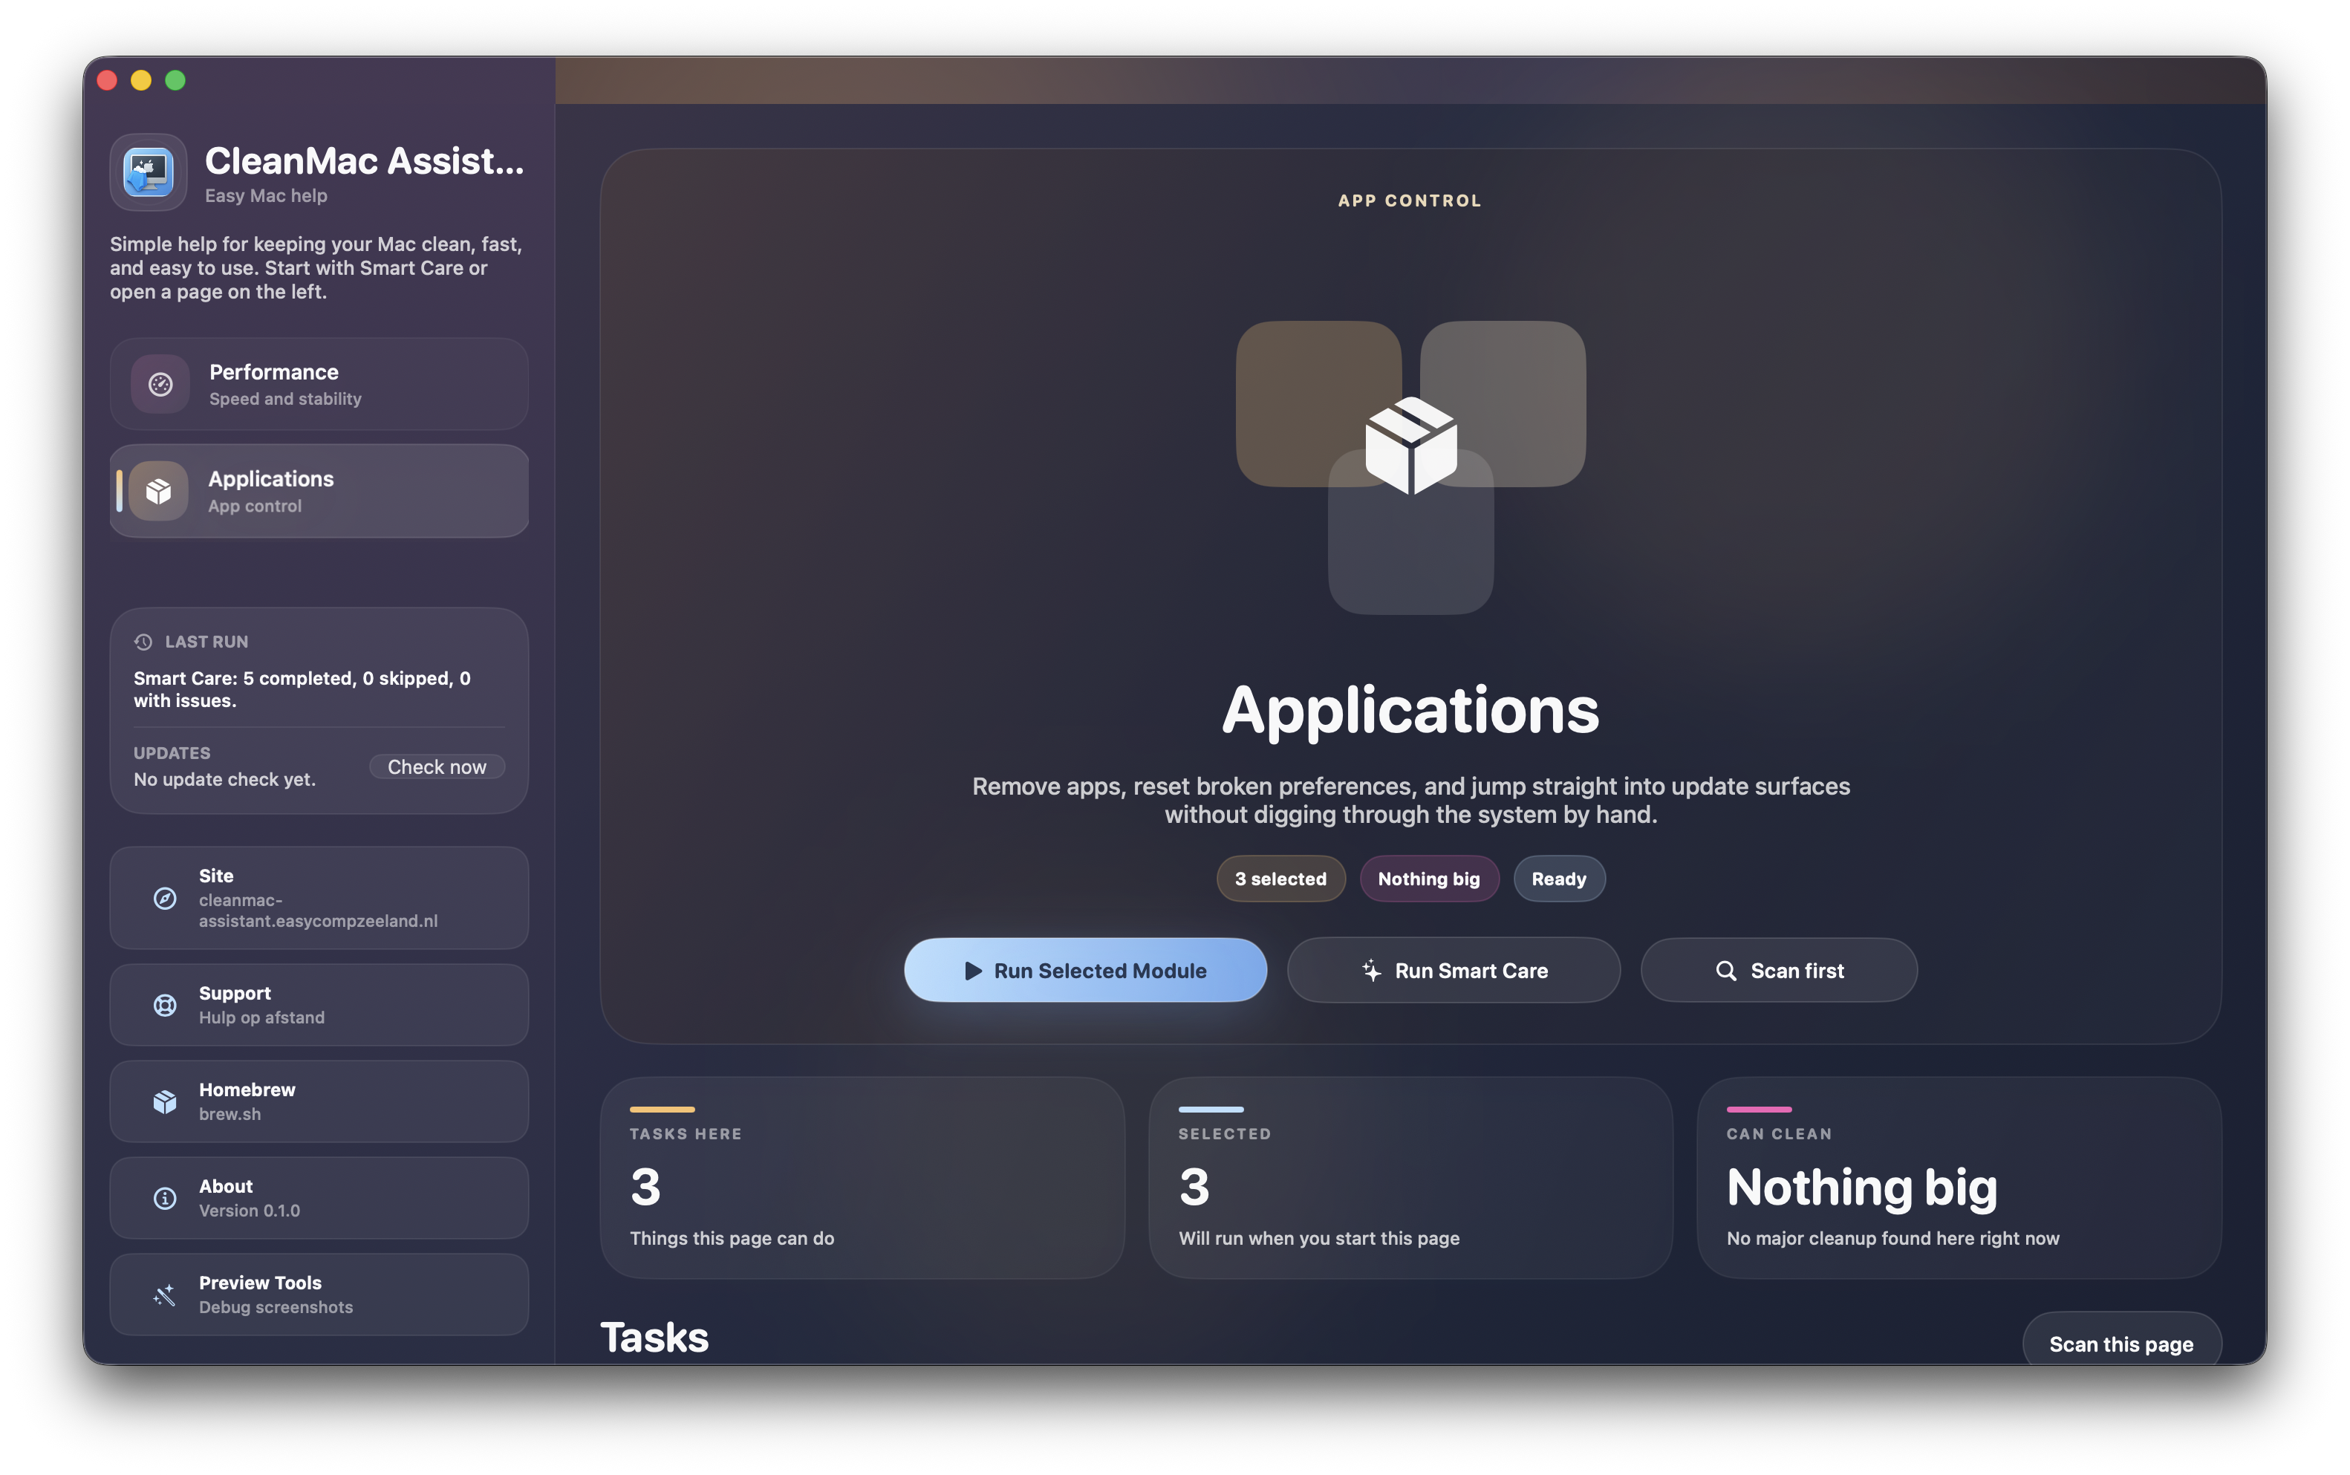This screenshot has width=2350, height=1475.
Task: Select the Performance speedometer icon
Action: click(x=160, y=385)
